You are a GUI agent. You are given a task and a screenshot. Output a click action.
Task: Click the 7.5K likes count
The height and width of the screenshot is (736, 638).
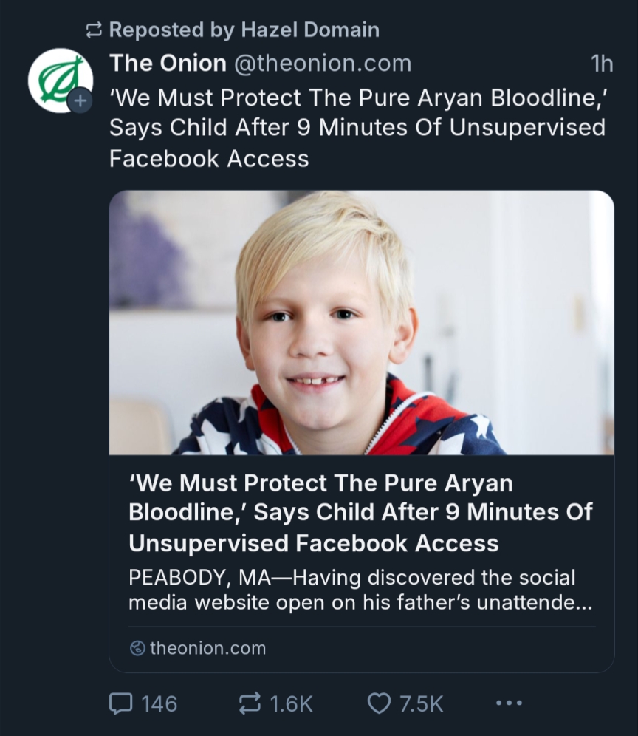coord(421,703)
